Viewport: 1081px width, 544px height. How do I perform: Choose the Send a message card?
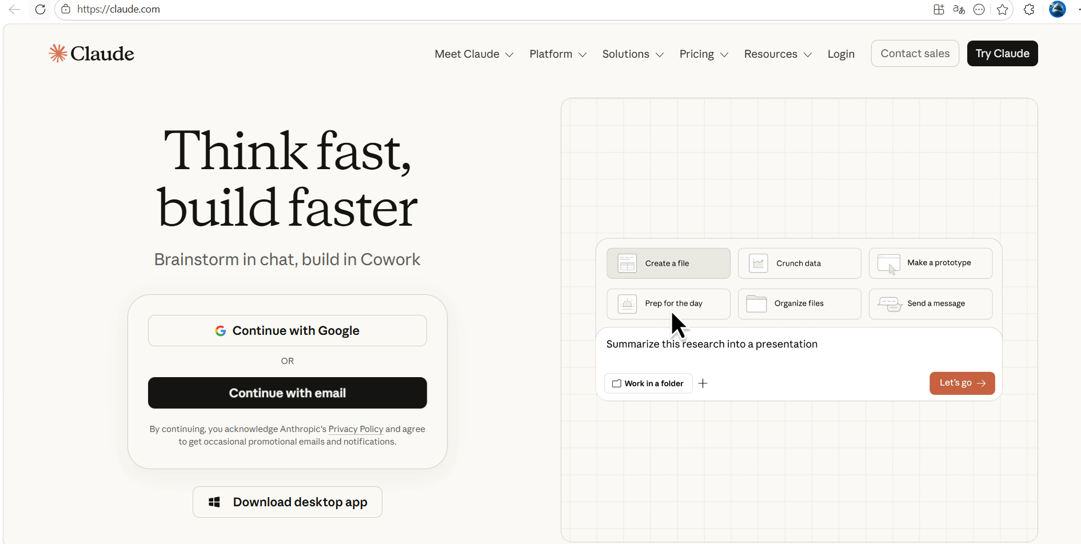[x=931, y=303]
